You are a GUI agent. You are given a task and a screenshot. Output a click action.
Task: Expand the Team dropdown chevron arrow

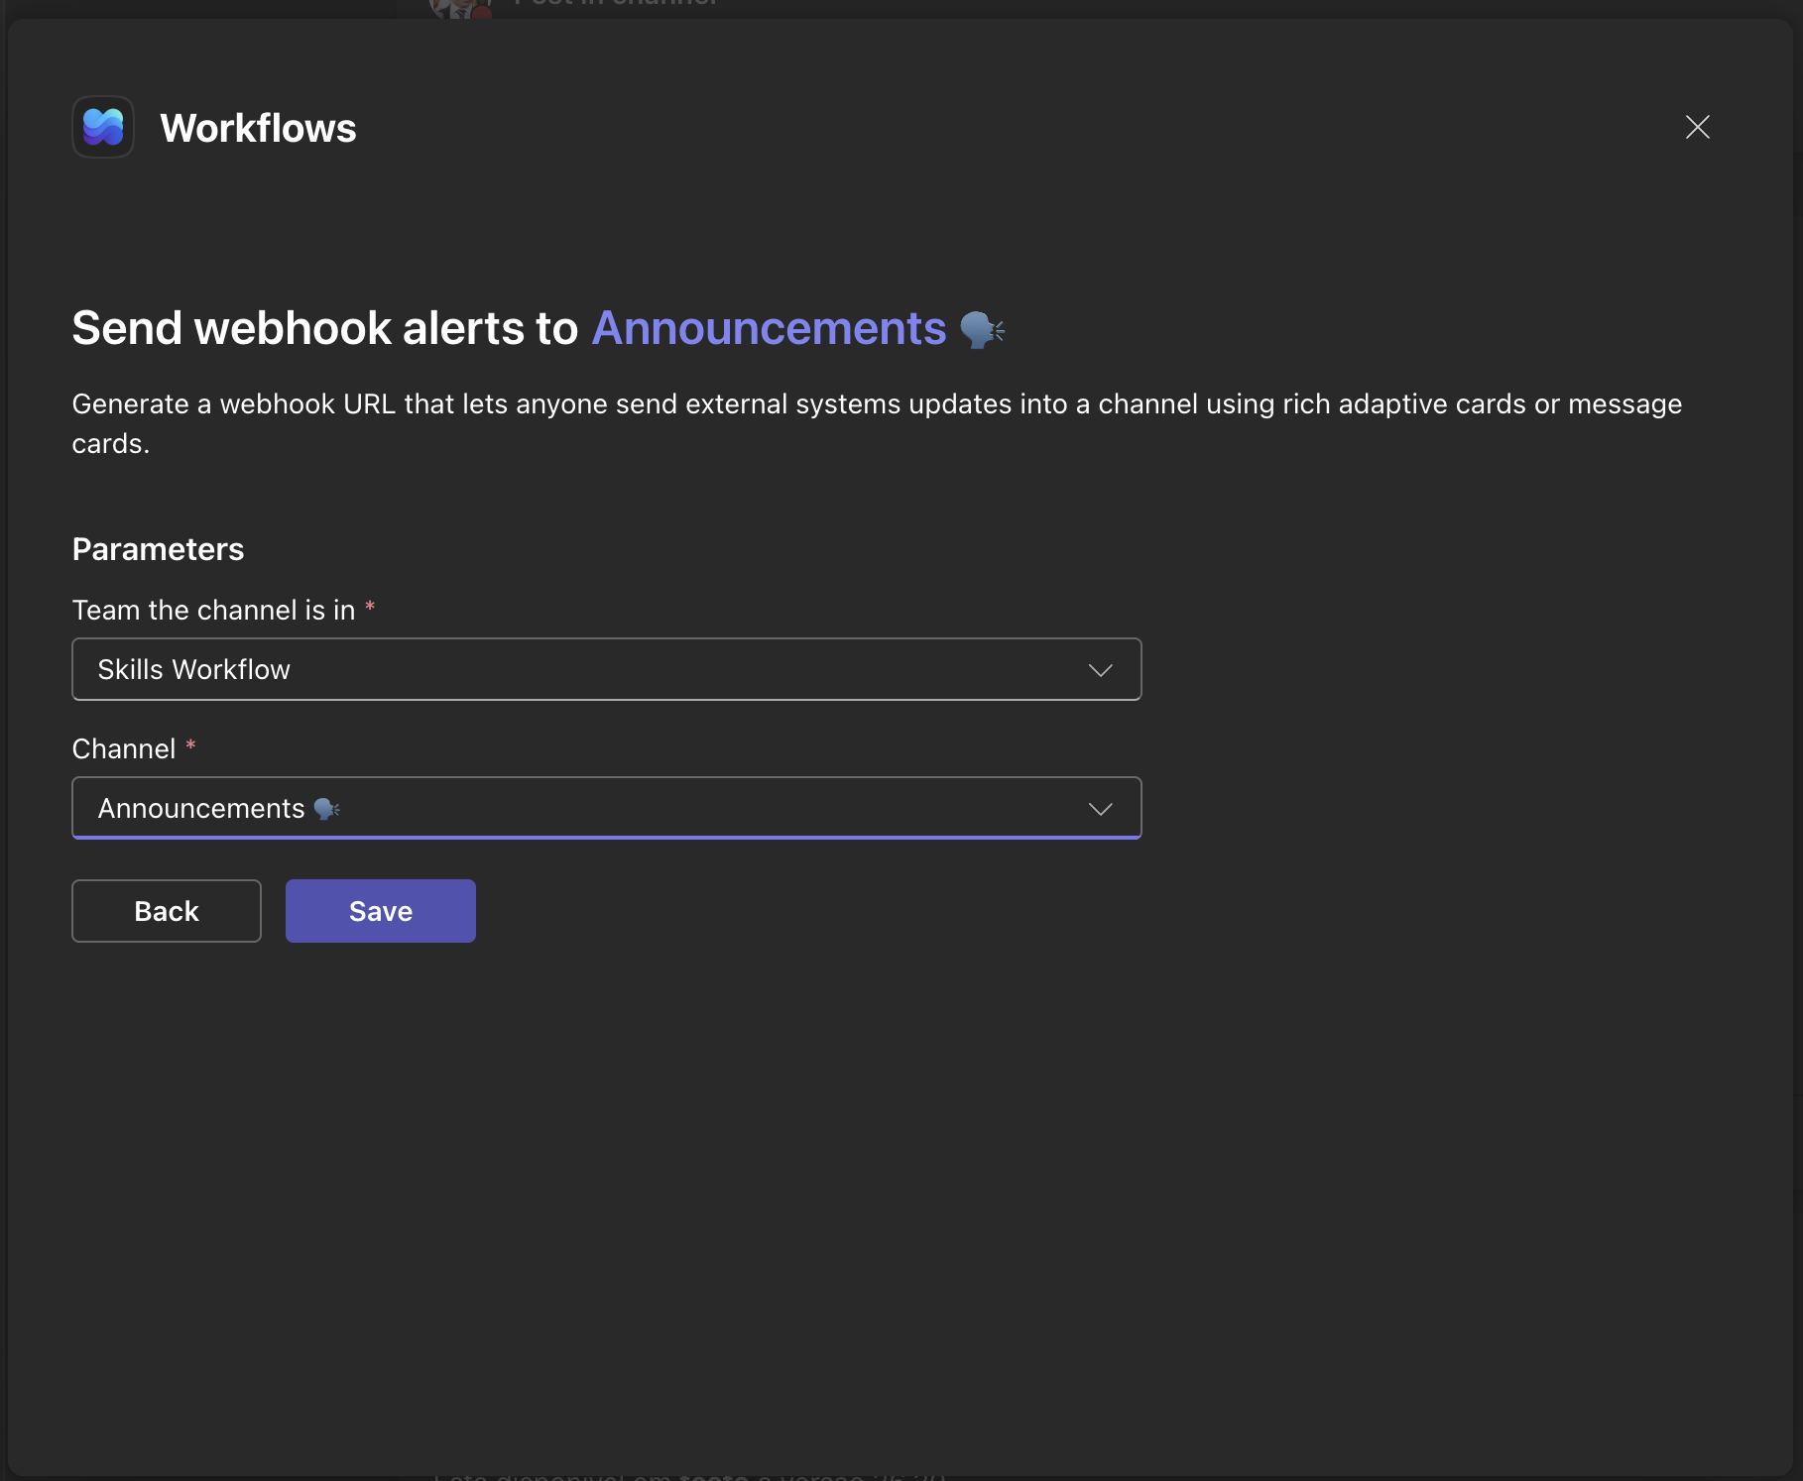pyautogui.click(x=1100, y=670)
